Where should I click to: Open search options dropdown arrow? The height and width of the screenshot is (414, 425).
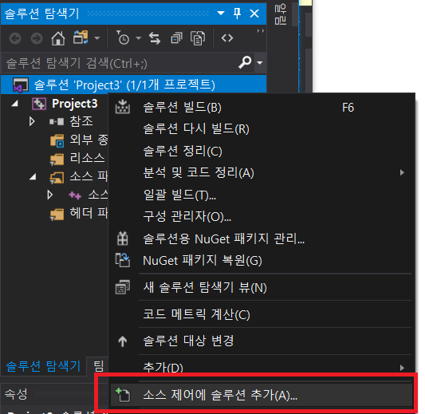tap(260, 63)
